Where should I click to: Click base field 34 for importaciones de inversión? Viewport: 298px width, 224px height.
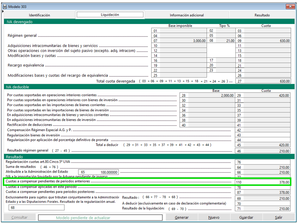coord(207,110)
